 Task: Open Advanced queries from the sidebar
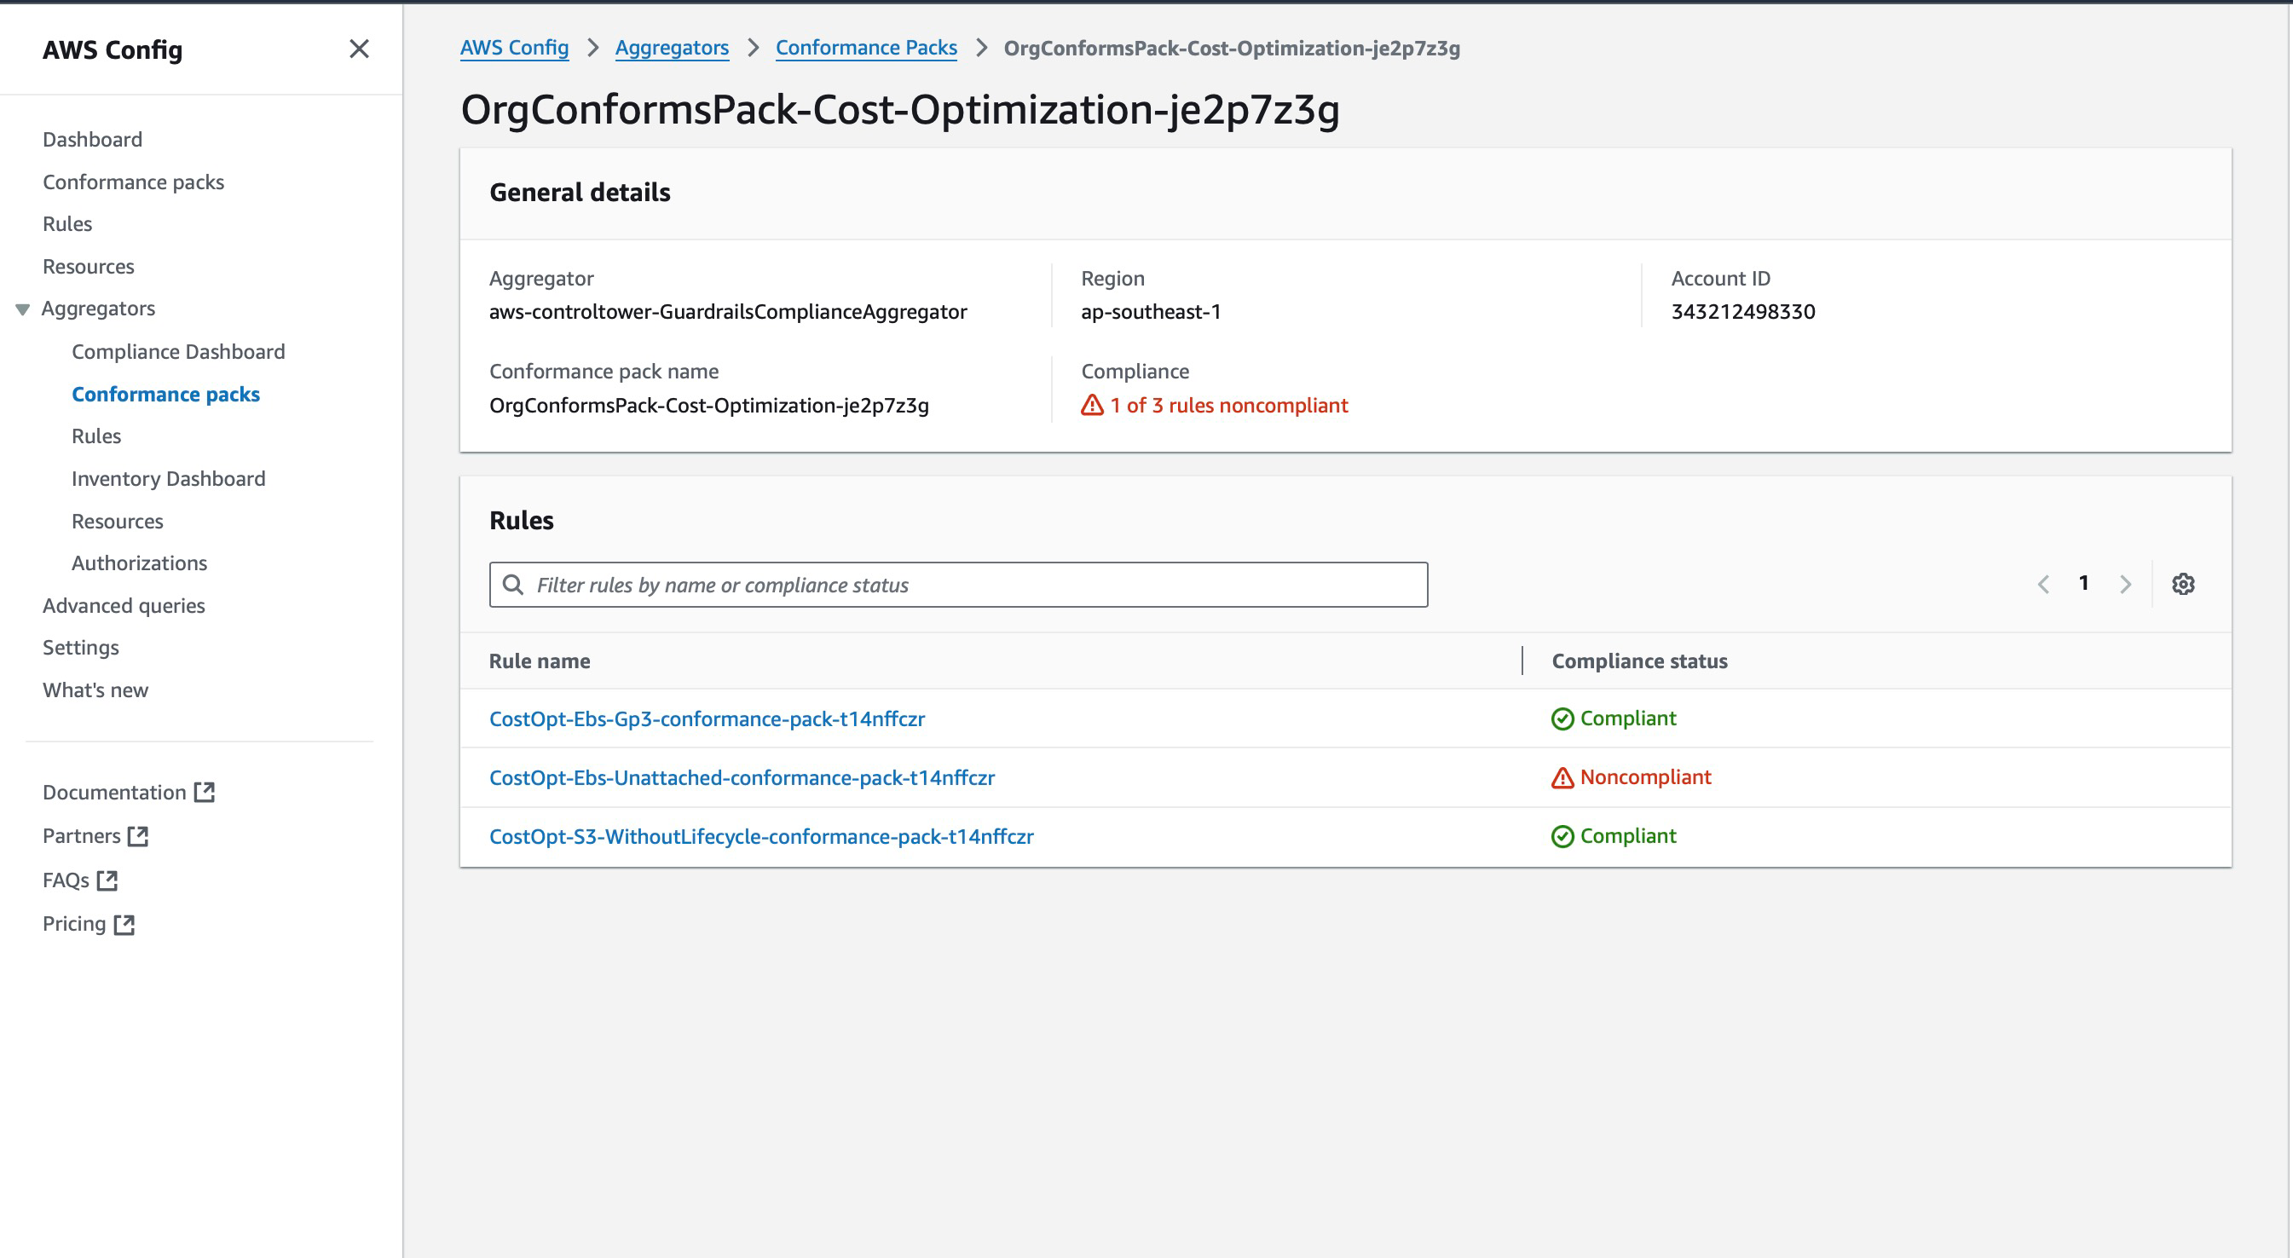(x=124, y=604)
